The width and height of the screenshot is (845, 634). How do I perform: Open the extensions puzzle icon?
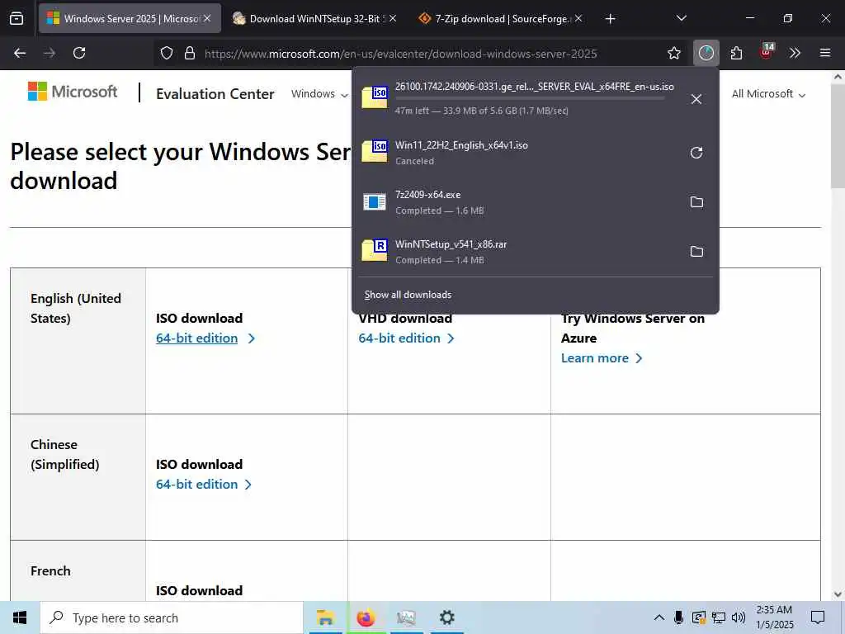coord(736,53)
